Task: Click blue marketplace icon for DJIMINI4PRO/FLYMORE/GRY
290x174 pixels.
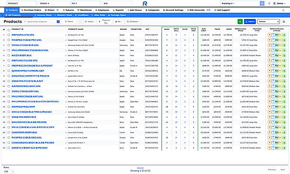Action: pyautogui.click(x=273, y=71)
